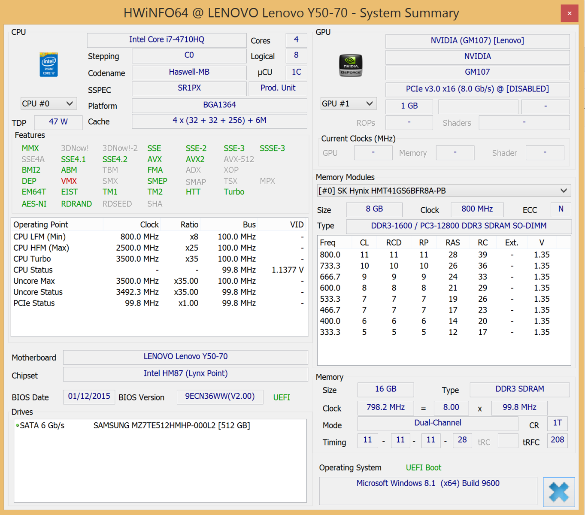The width and height of the screenshot is (585, 515).
Task: Click the green UEFI label next to BIOS version
Action: pos(282,397)
